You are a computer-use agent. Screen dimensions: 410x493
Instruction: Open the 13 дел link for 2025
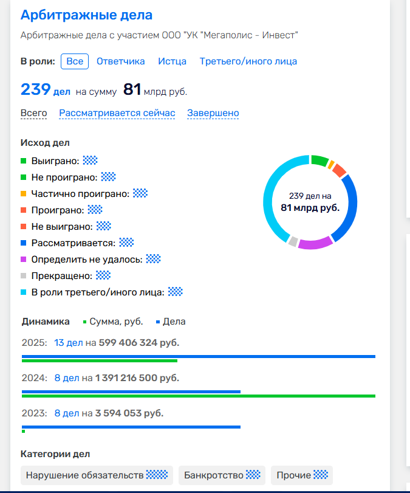68,343
